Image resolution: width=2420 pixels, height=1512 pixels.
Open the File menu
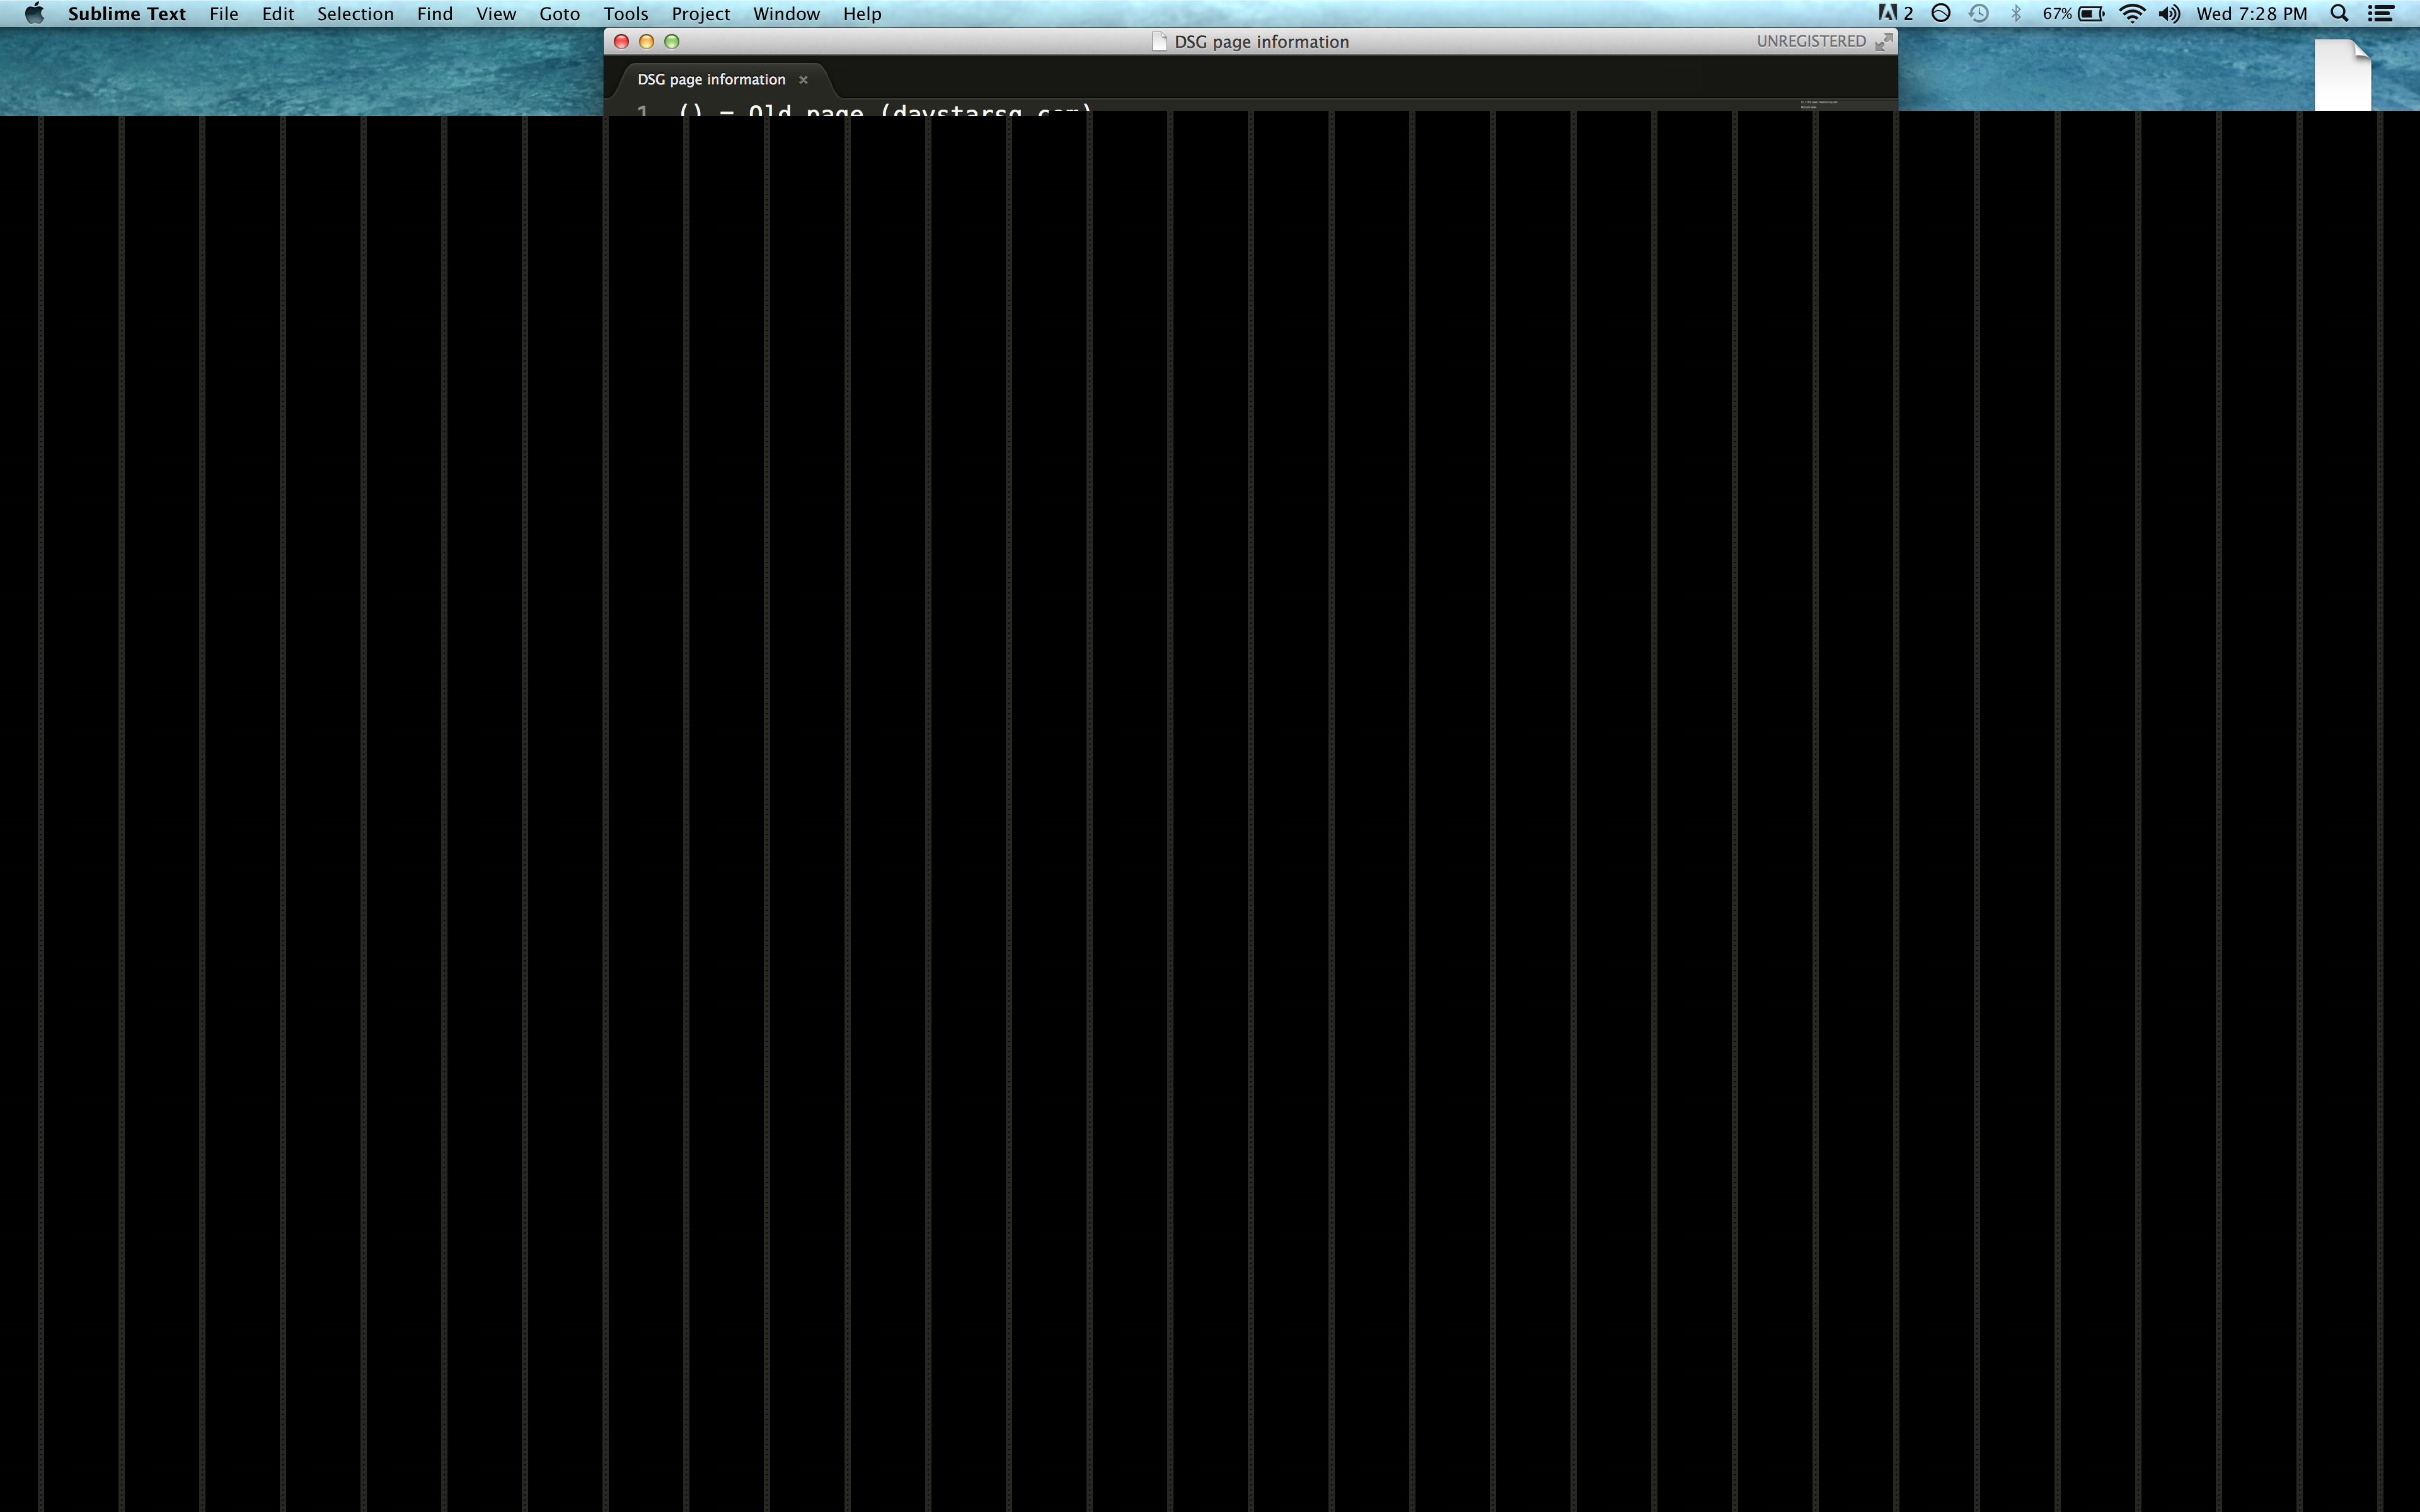(223, 14)
